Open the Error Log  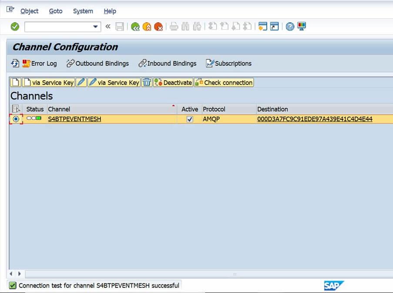[x=40, y=63]
